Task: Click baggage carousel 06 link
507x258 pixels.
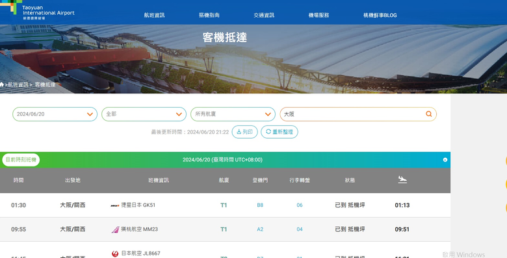Action: [300, 205]
